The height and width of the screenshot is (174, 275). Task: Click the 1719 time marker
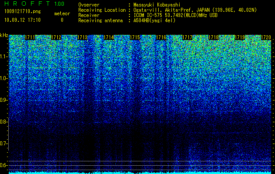(240, 37)
